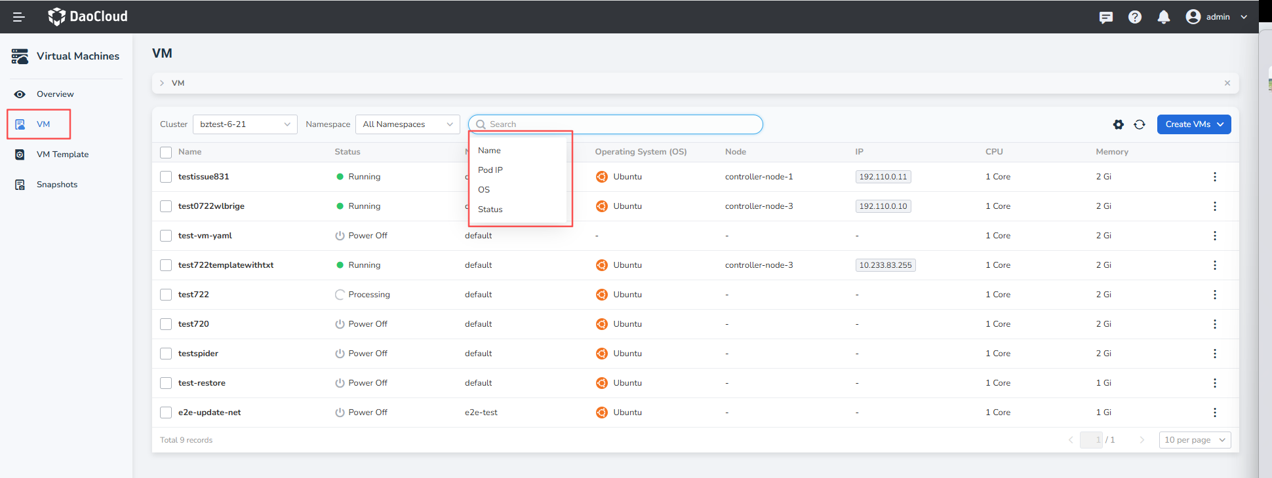Open the testissue831 VM link

coord(203,177)
